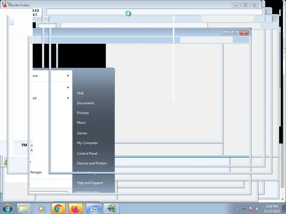
Task: Open VM1 user folder in Start menu
Action: [x=80, y=93]
